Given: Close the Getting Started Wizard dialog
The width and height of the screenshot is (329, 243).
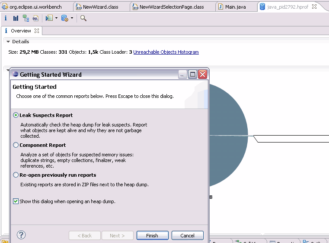Looking at the screenshot, I should click(202, 75).
